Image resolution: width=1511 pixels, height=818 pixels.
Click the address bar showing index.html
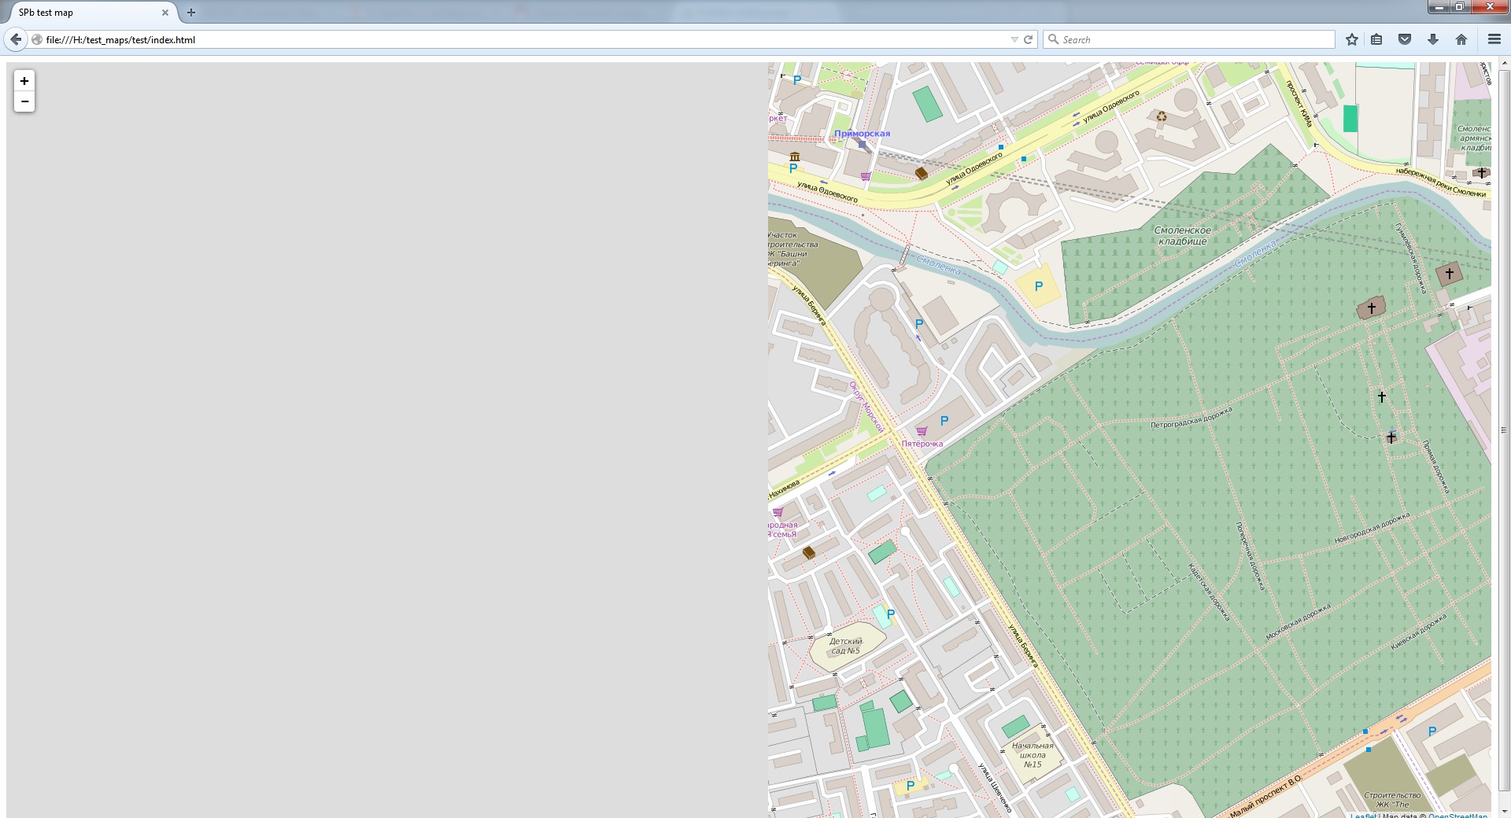[519, 39]
